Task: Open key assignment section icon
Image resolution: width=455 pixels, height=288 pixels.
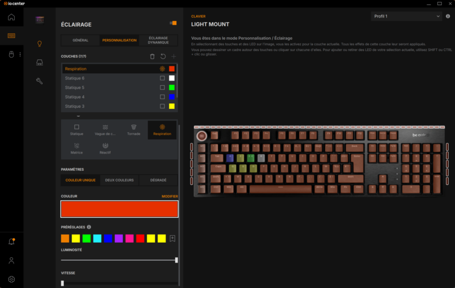Action: coord(39,62)
